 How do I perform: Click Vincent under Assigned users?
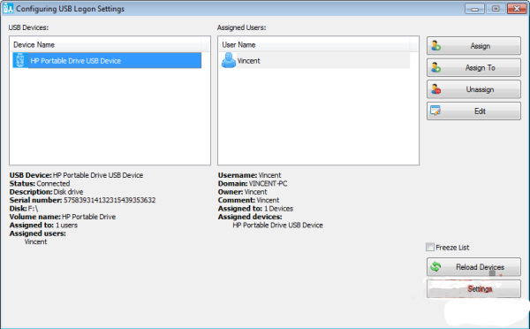pyautogui.click(x=36, y=241)
